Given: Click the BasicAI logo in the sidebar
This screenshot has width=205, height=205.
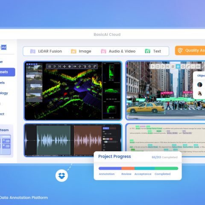Looking at the screenshot, I should pos(3,47).
